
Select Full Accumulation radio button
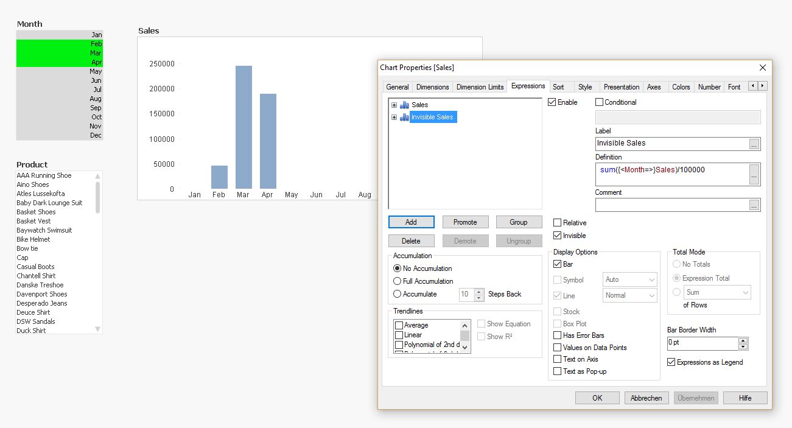(x=398, y=281)
